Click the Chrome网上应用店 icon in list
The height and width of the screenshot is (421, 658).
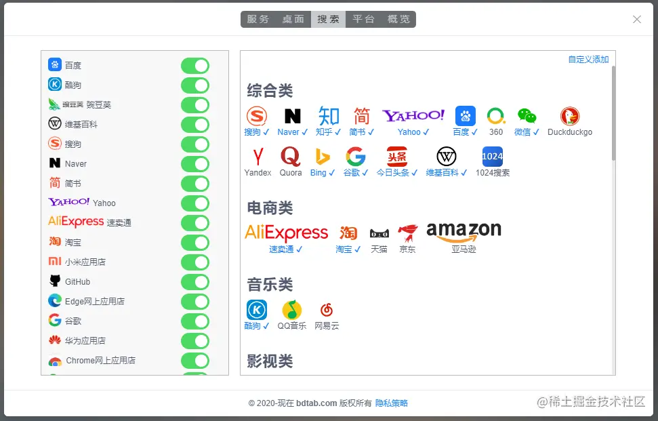pyautogui.click(x=55, y=361)
